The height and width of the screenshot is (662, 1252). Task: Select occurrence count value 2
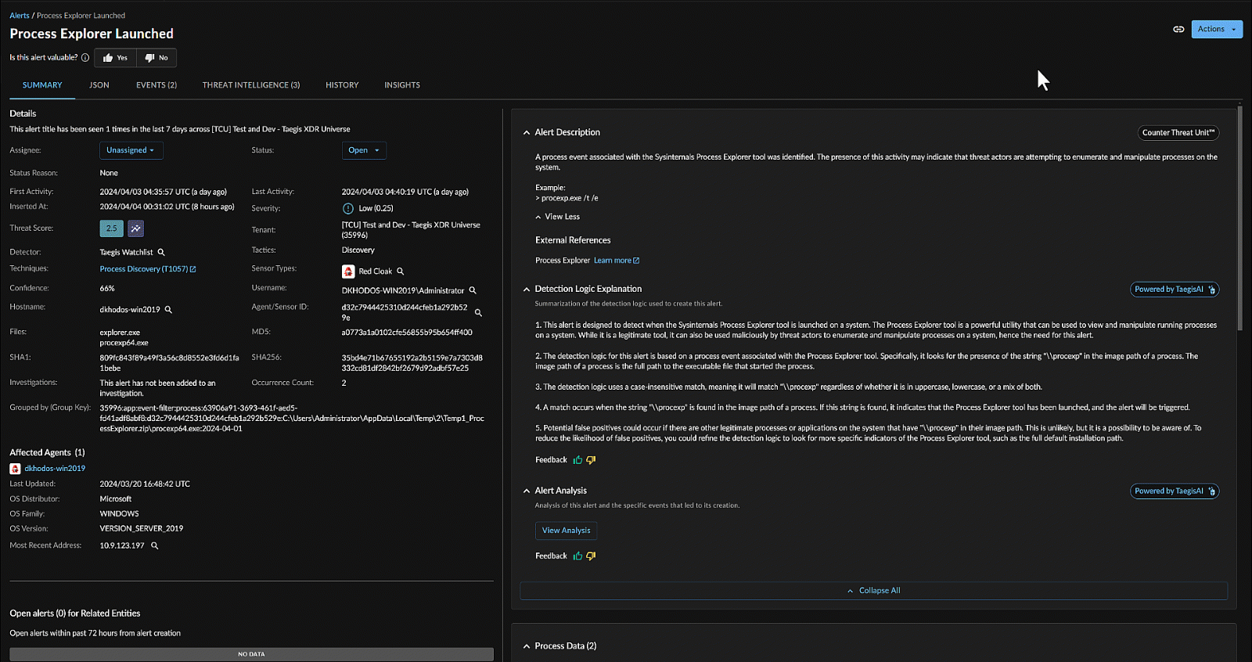pyautogui.click(x=344, y=383)
